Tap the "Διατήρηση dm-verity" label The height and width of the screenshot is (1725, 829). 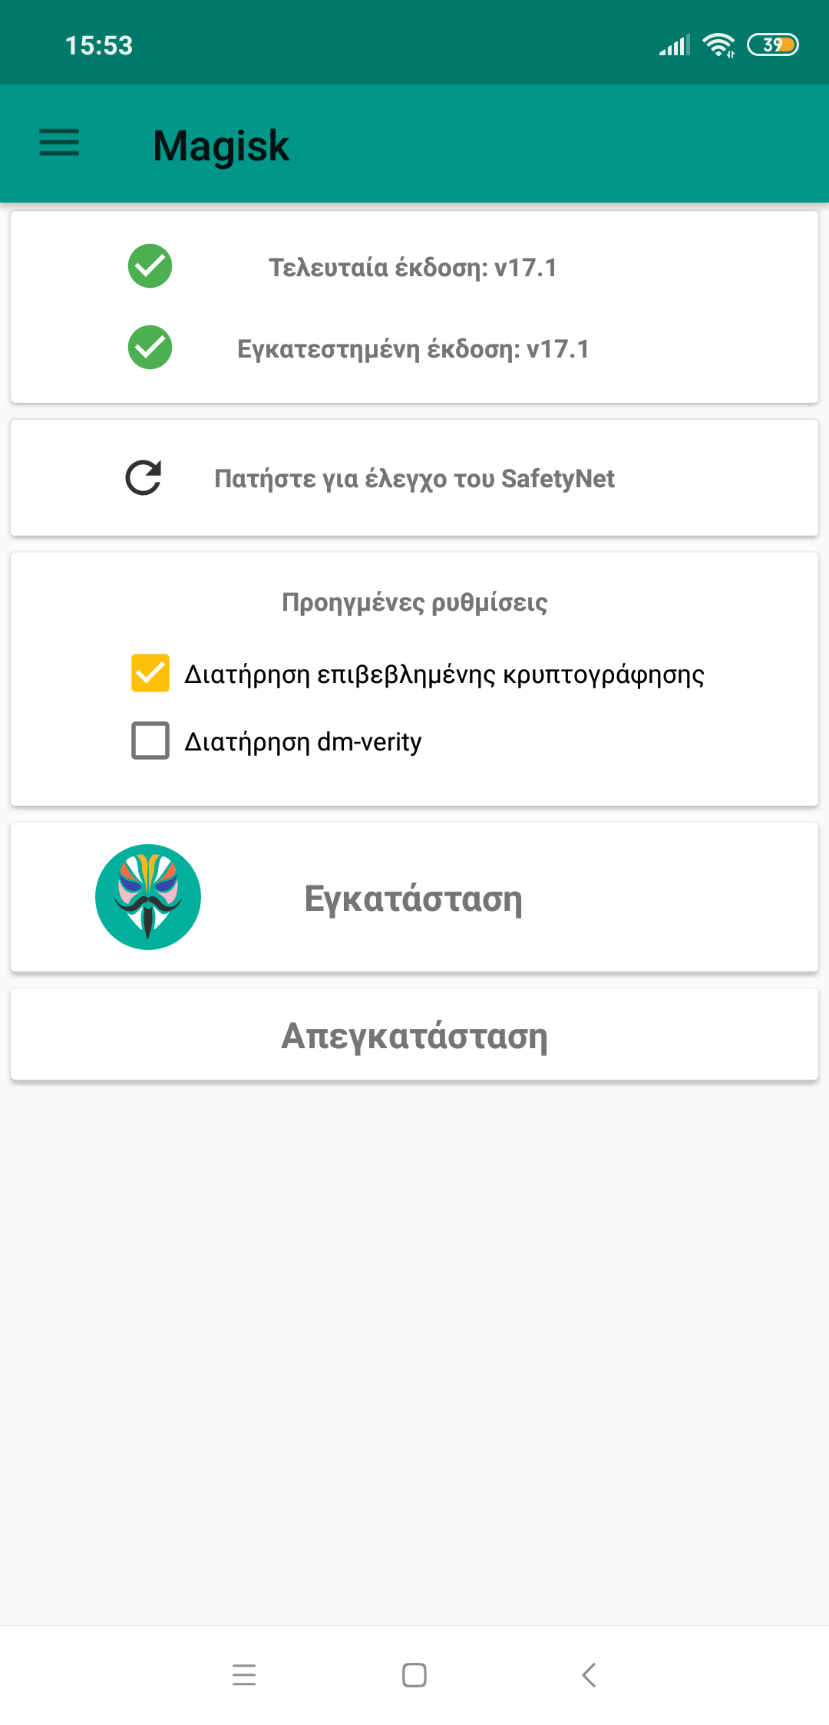302,742
